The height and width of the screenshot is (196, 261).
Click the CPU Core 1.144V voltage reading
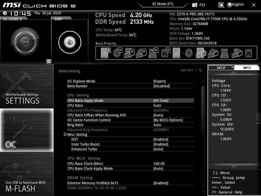[x=226, y=90]
